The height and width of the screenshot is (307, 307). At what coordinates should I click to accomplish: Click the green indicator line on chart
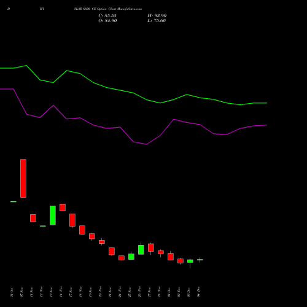(133, 93)
